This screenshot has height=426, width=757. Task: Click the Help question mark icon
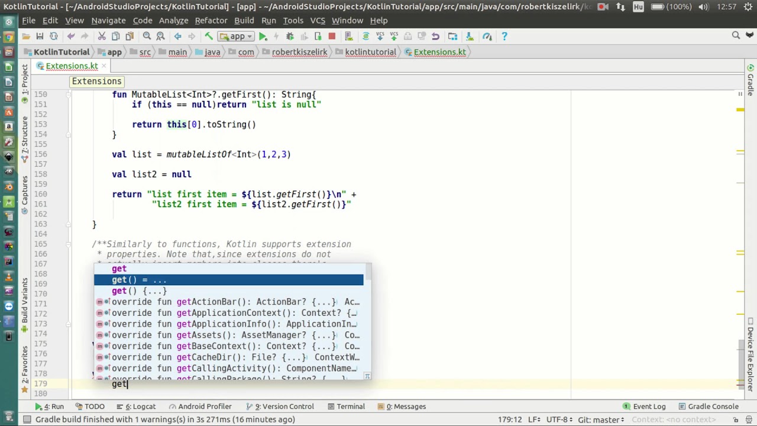504,36
